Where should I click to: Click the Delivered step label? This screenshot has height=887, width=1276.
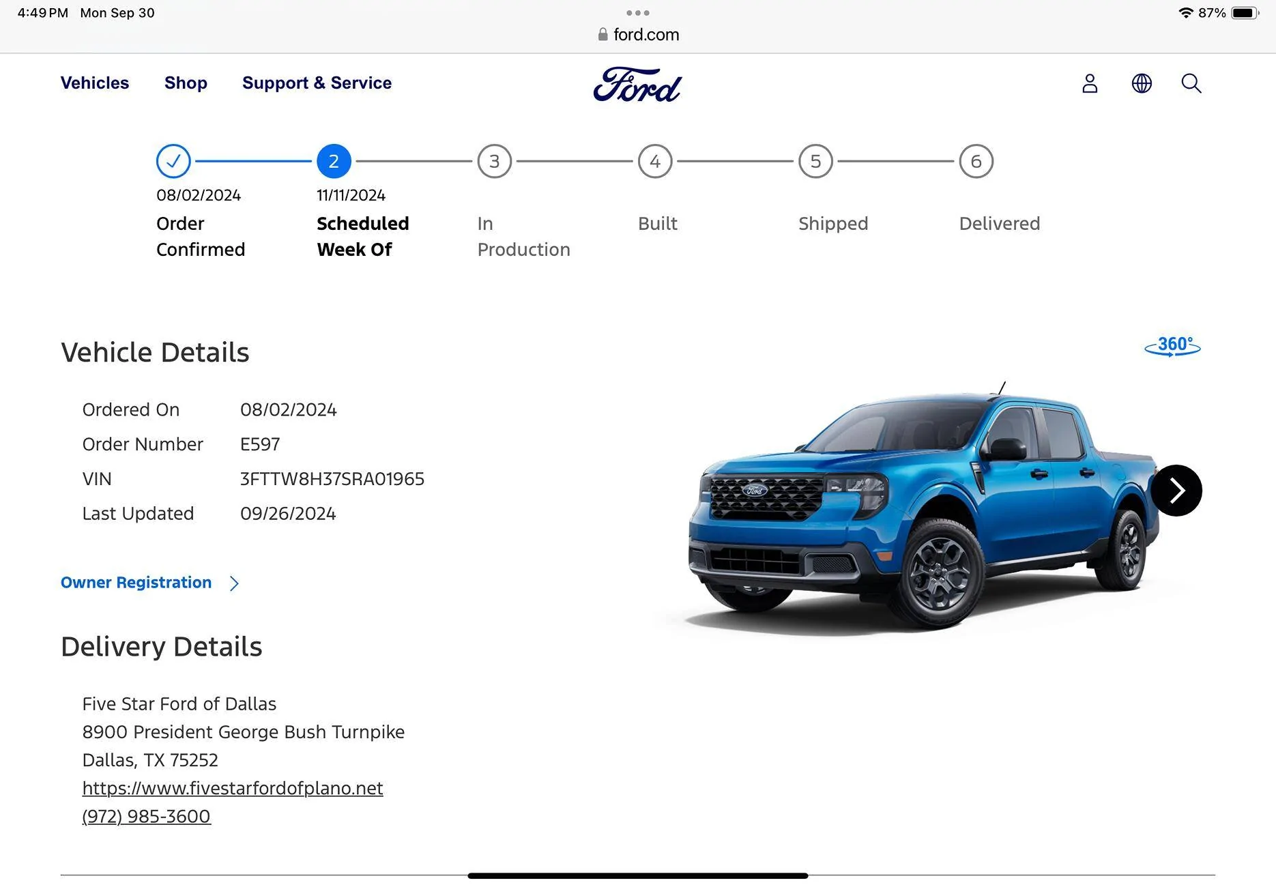1000,223
